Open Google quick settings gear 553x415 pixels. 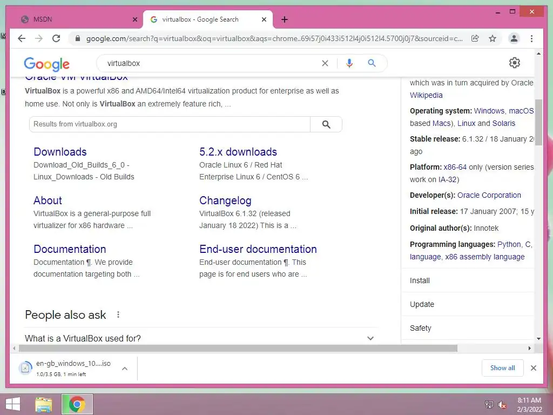pyautogui.click(x=515, y=63)
